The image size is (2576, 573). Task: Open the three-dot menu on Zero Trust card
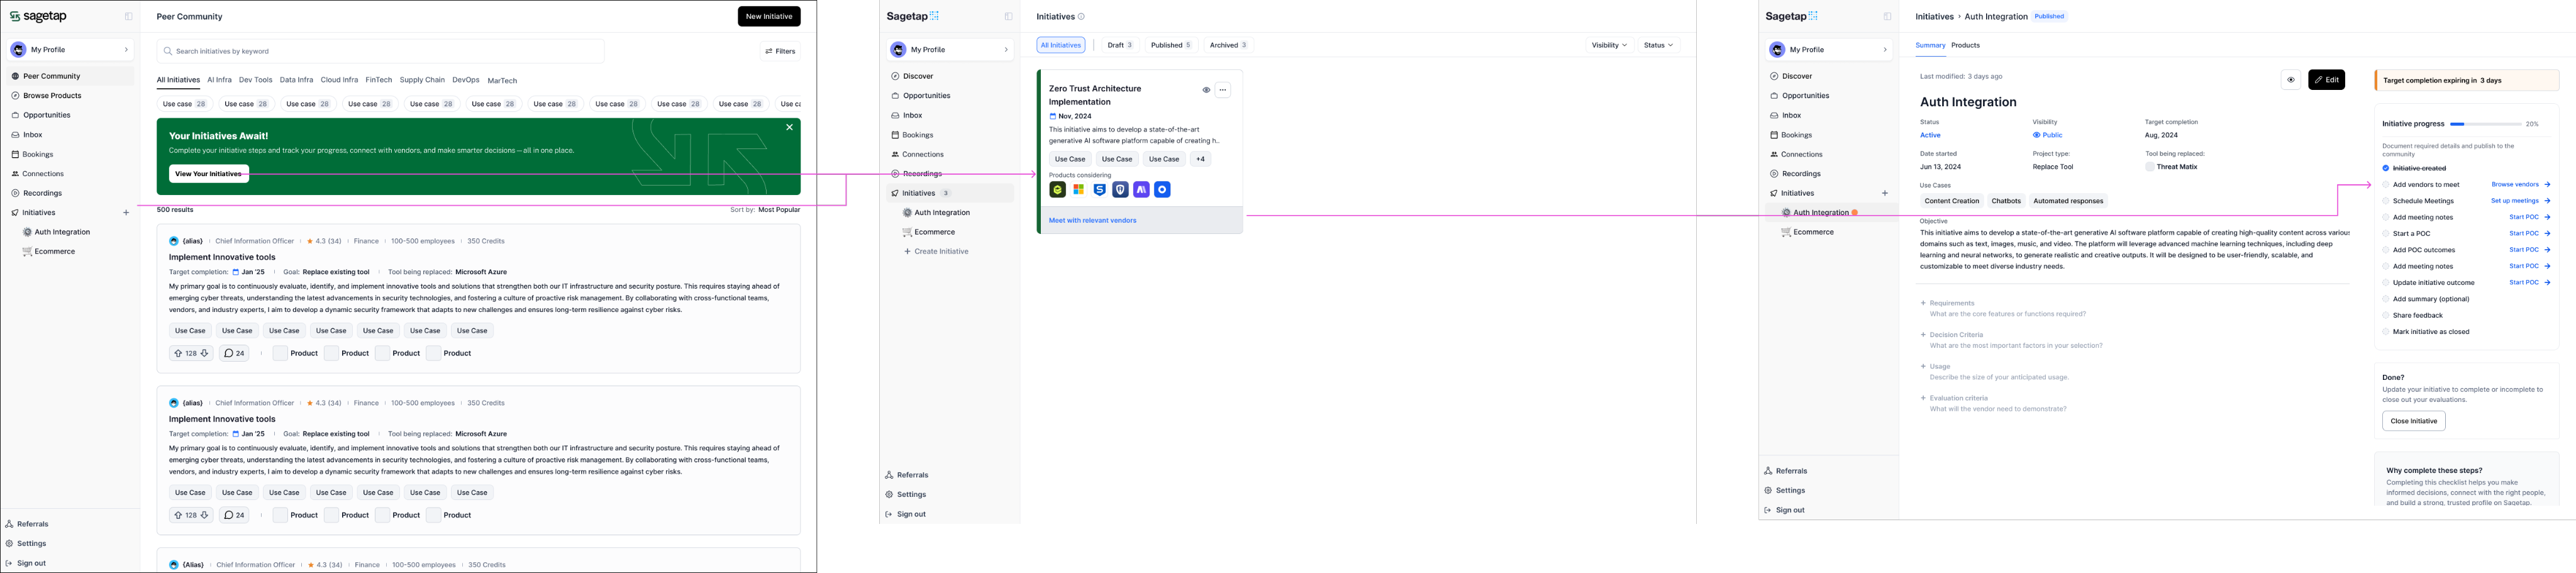1222,90
